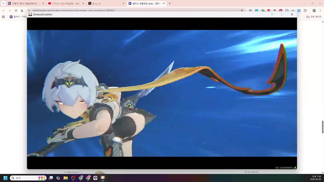Image resolution: width=324 pixels, height=182 pixels.
Task: Click the teal blue extension icon
Action: click(x=256, y=11)
